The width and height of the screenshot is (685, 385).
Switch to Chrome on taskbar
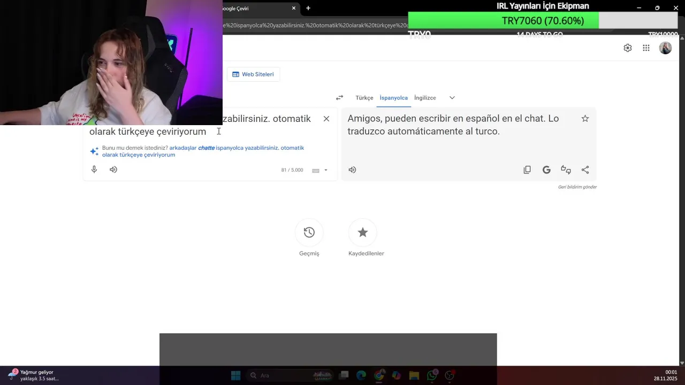coord(379,375)
